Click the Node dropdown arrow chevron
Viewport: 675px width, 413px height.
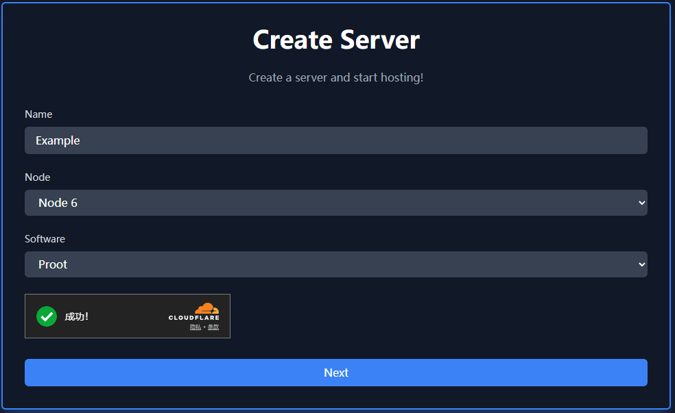[x=641, y=203]
